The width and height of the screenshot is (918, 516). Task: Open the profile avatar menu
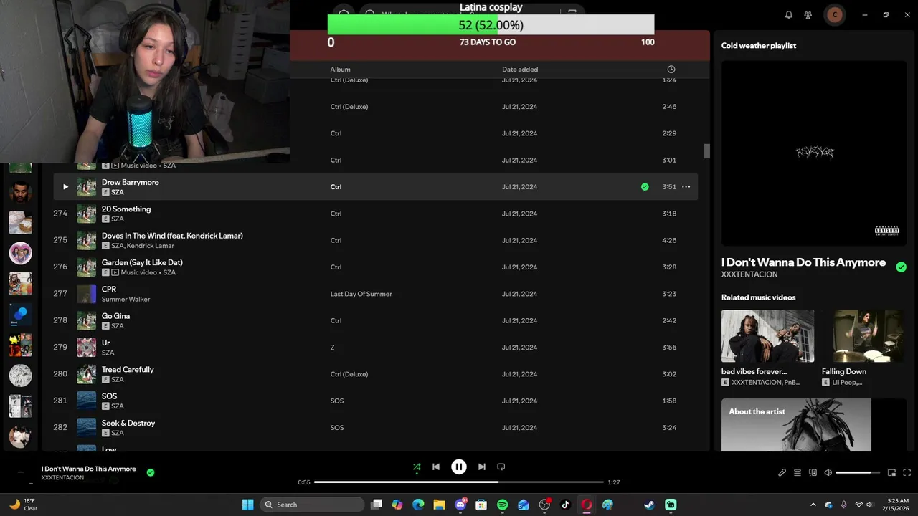click(x=834, y=14)
